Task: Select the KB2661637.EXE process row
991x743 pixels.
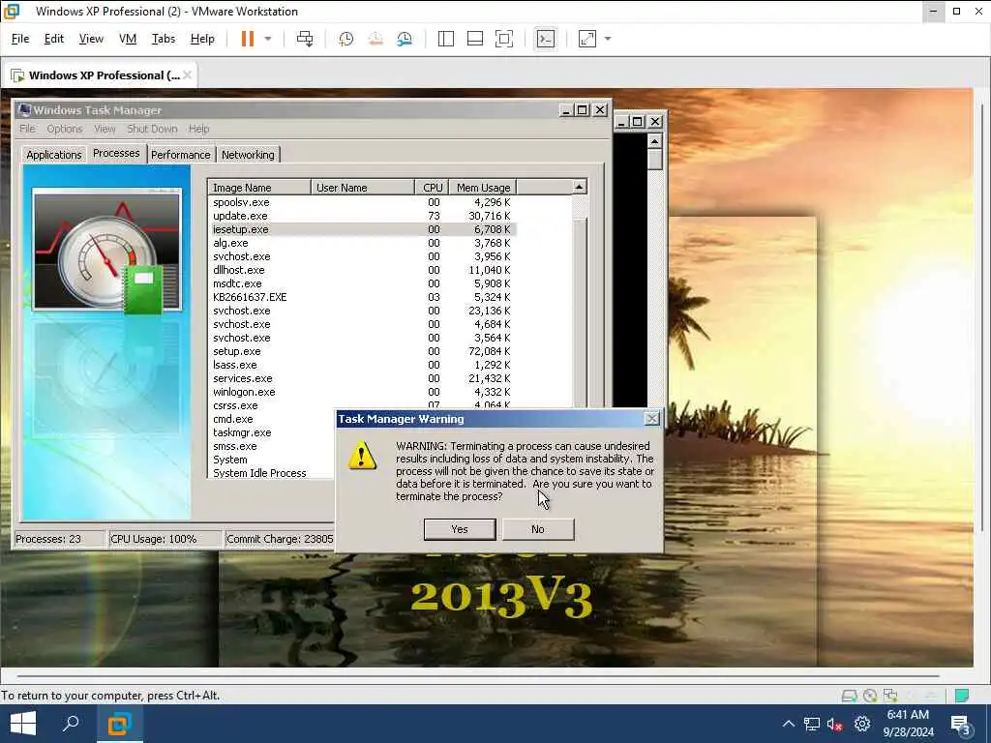Action: (362, 297)
